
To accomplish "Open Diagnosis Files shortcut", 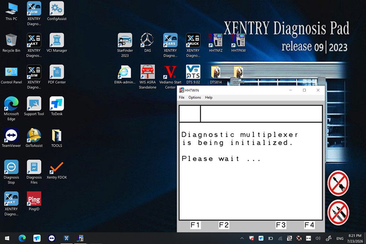I will pyautogui.click(x=34, y=172).
